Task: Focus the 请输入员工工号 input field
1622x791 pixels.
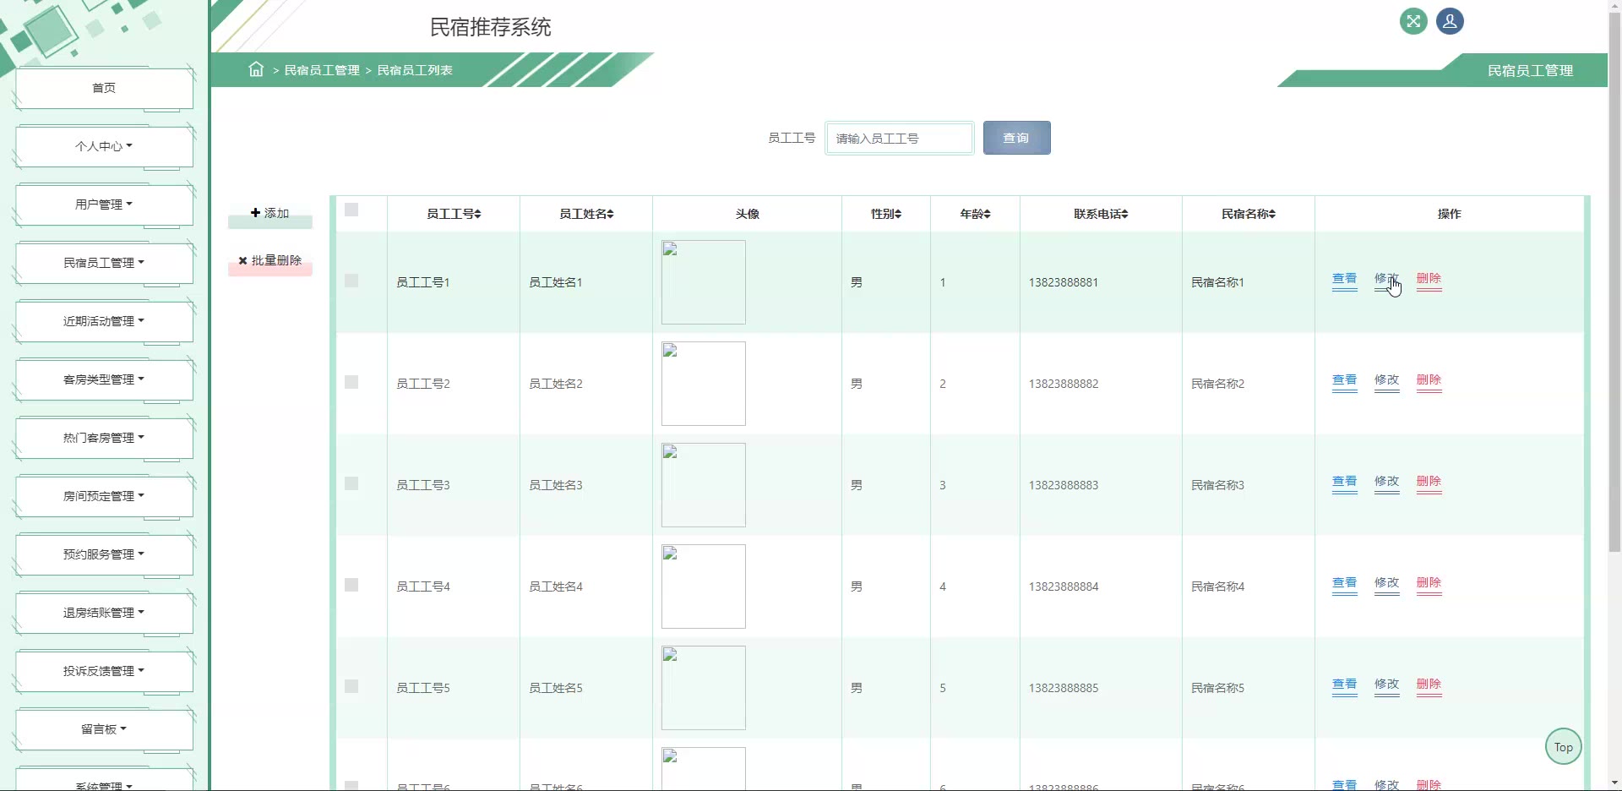Action: 900,138
